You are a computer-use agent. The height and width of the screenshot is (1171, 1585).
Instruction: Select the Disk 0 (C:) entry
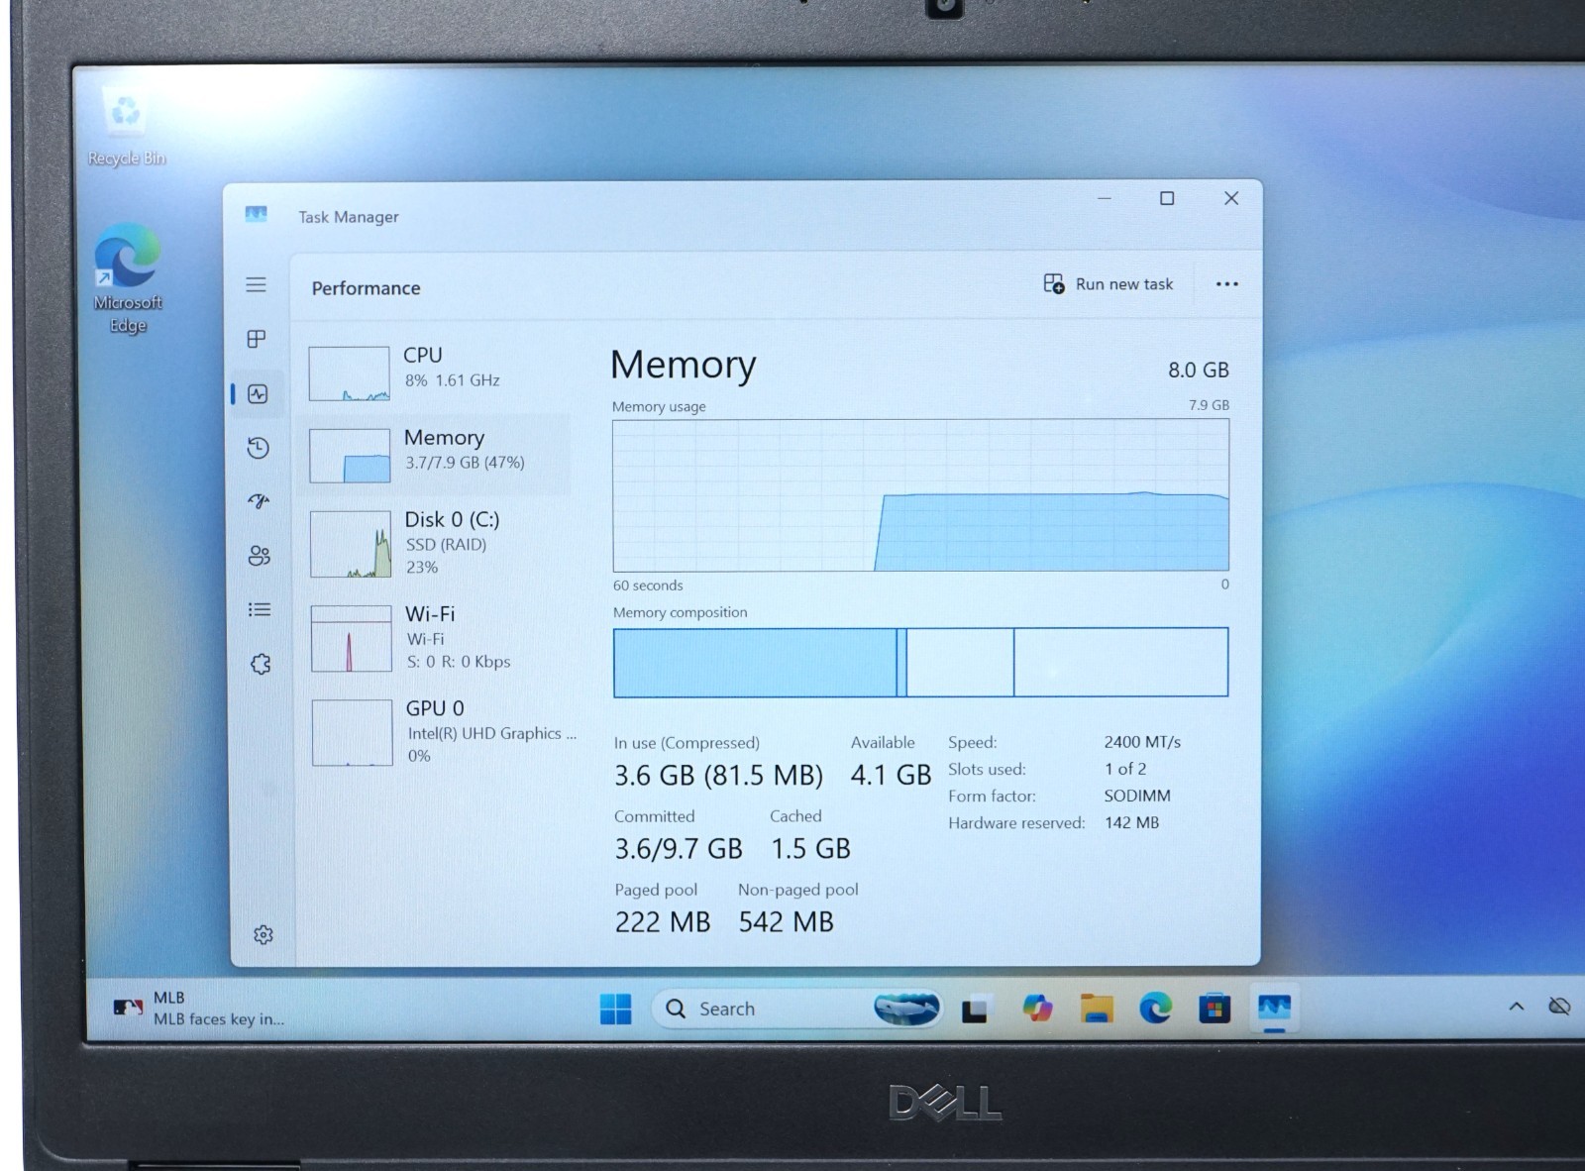point(436,543)
